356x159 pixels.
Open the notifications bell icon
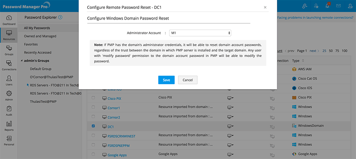pyautogui.click(x=327, y=6)
